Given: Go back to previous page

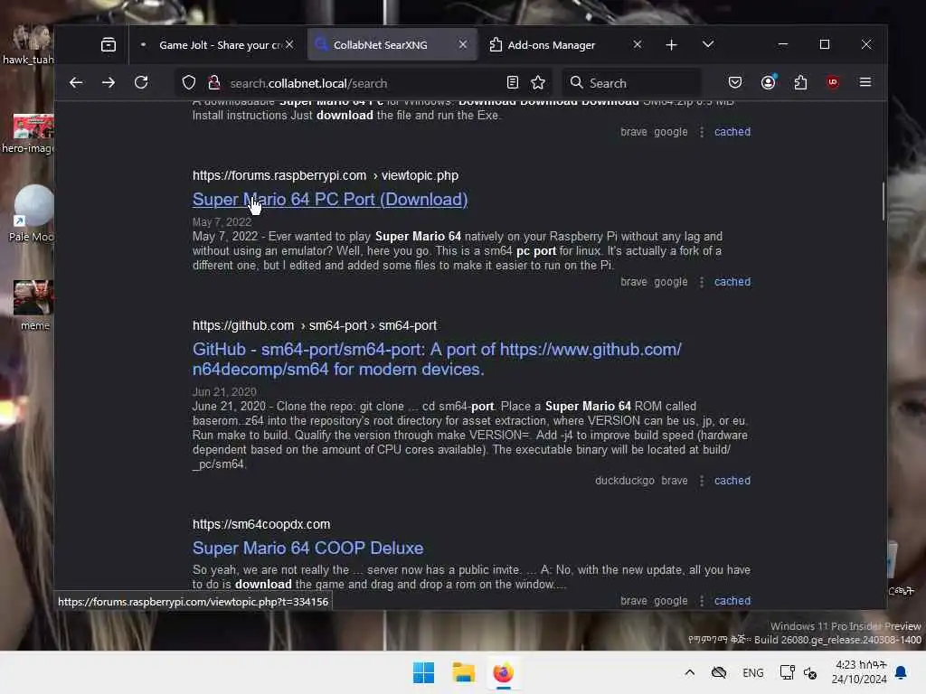Looking at the screenshot, I should (x=76, y=82).
